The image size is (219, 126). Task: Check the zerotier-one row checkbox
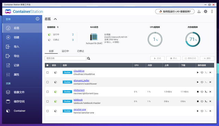48,111
